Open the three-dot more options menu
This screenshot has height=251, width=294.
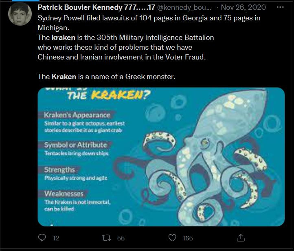pos(280,7)
